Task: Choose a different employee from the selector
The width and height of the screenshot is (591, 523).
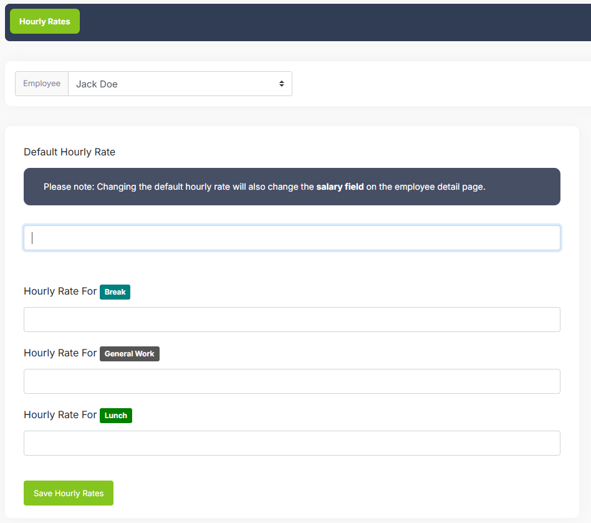Action: tap(180, 83)
